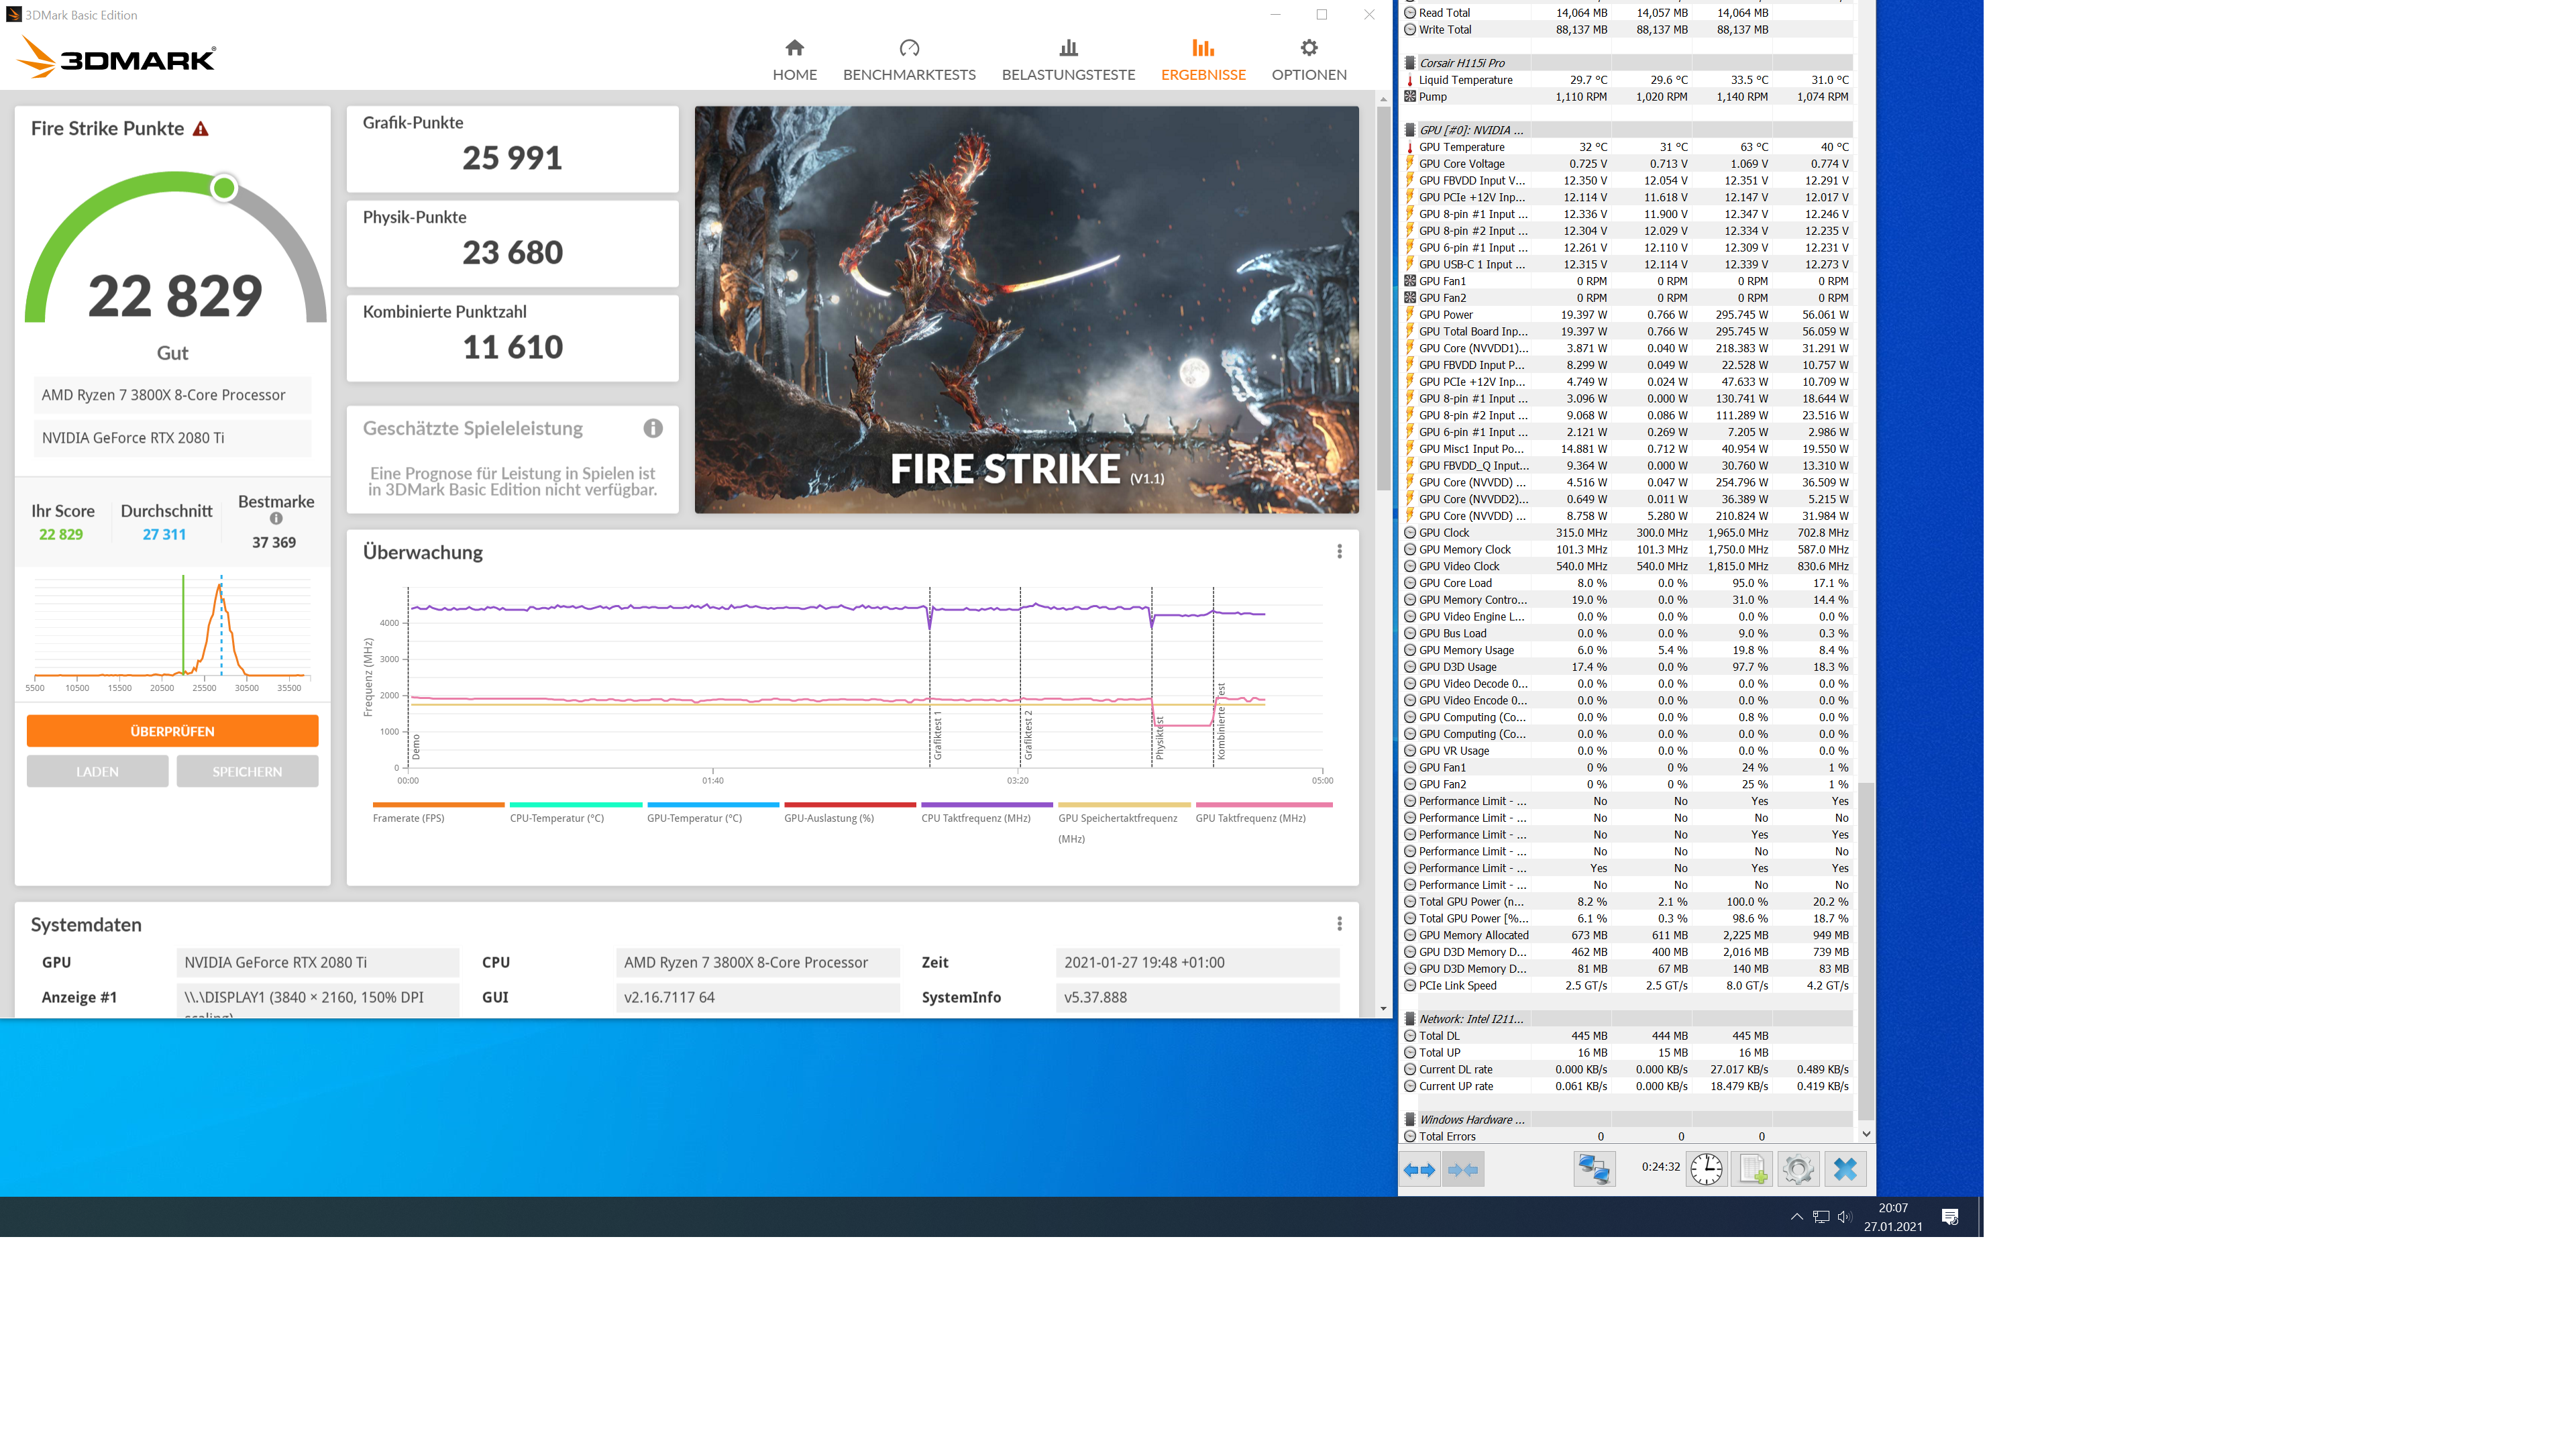Open the Überwachung three-dot options menu
This screenshot has width=2576, height=1449.
(x=1339, y=552)
